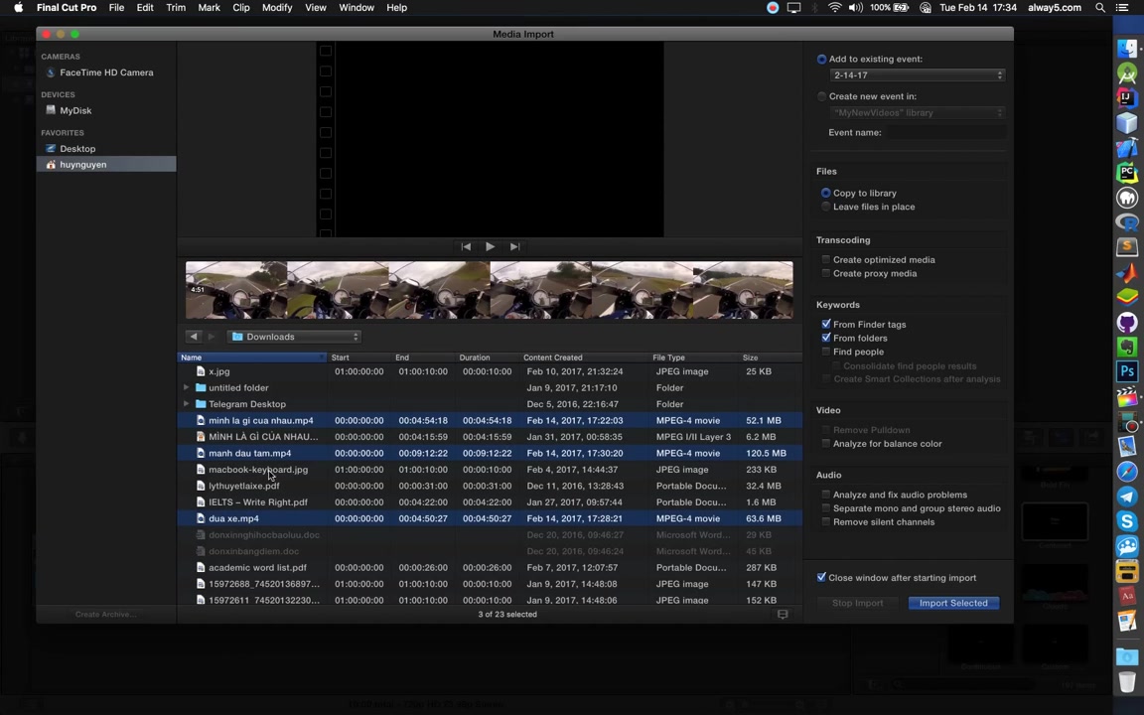Viewport: 1144px width, 715px height.
Task: Open Desktop favorite in sidebar
Action: tap(77, 149)
